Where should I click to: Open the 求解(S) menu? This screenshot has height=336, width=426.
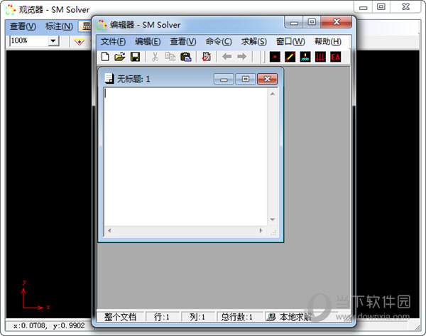[254, 42]
